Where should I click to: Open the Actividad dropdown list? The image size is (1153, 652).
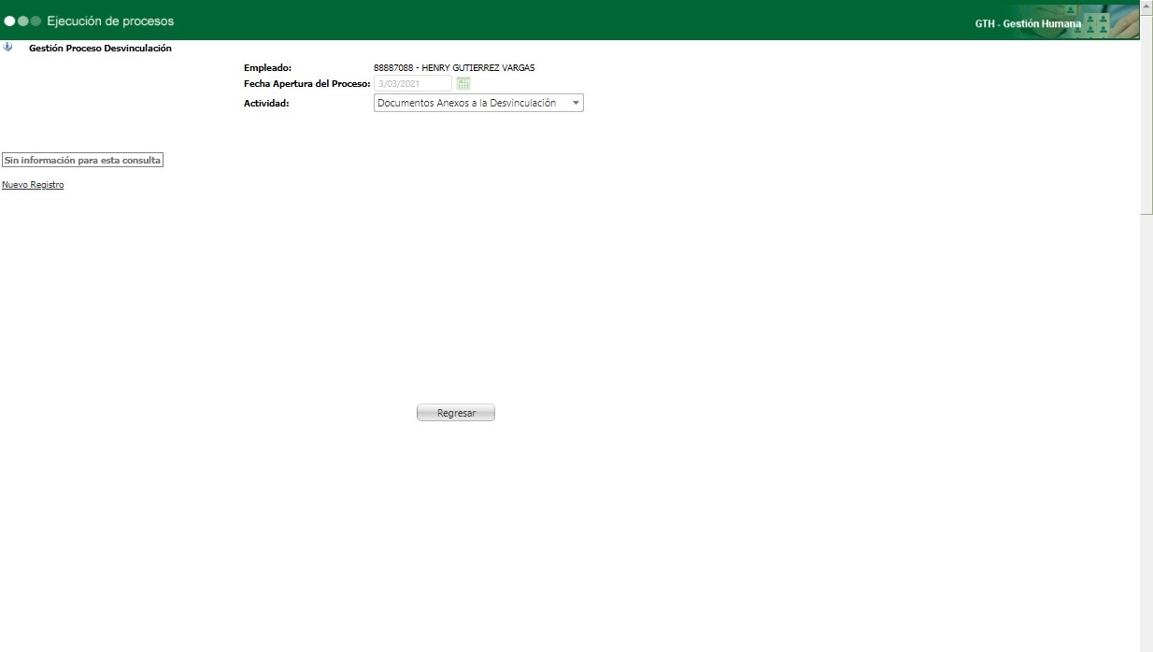pos(478,104)
